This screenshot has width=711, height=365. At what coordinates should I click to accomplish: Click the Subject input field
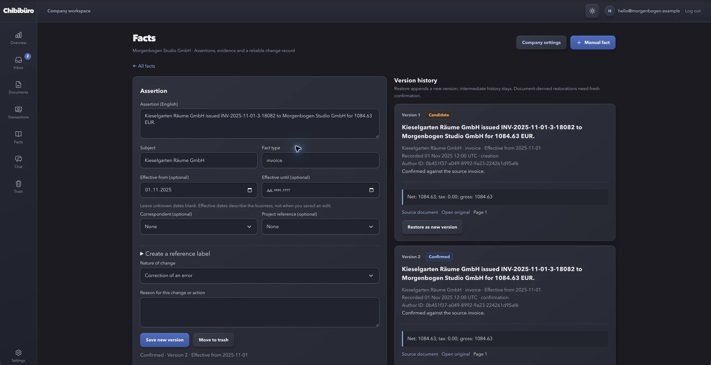199,160
